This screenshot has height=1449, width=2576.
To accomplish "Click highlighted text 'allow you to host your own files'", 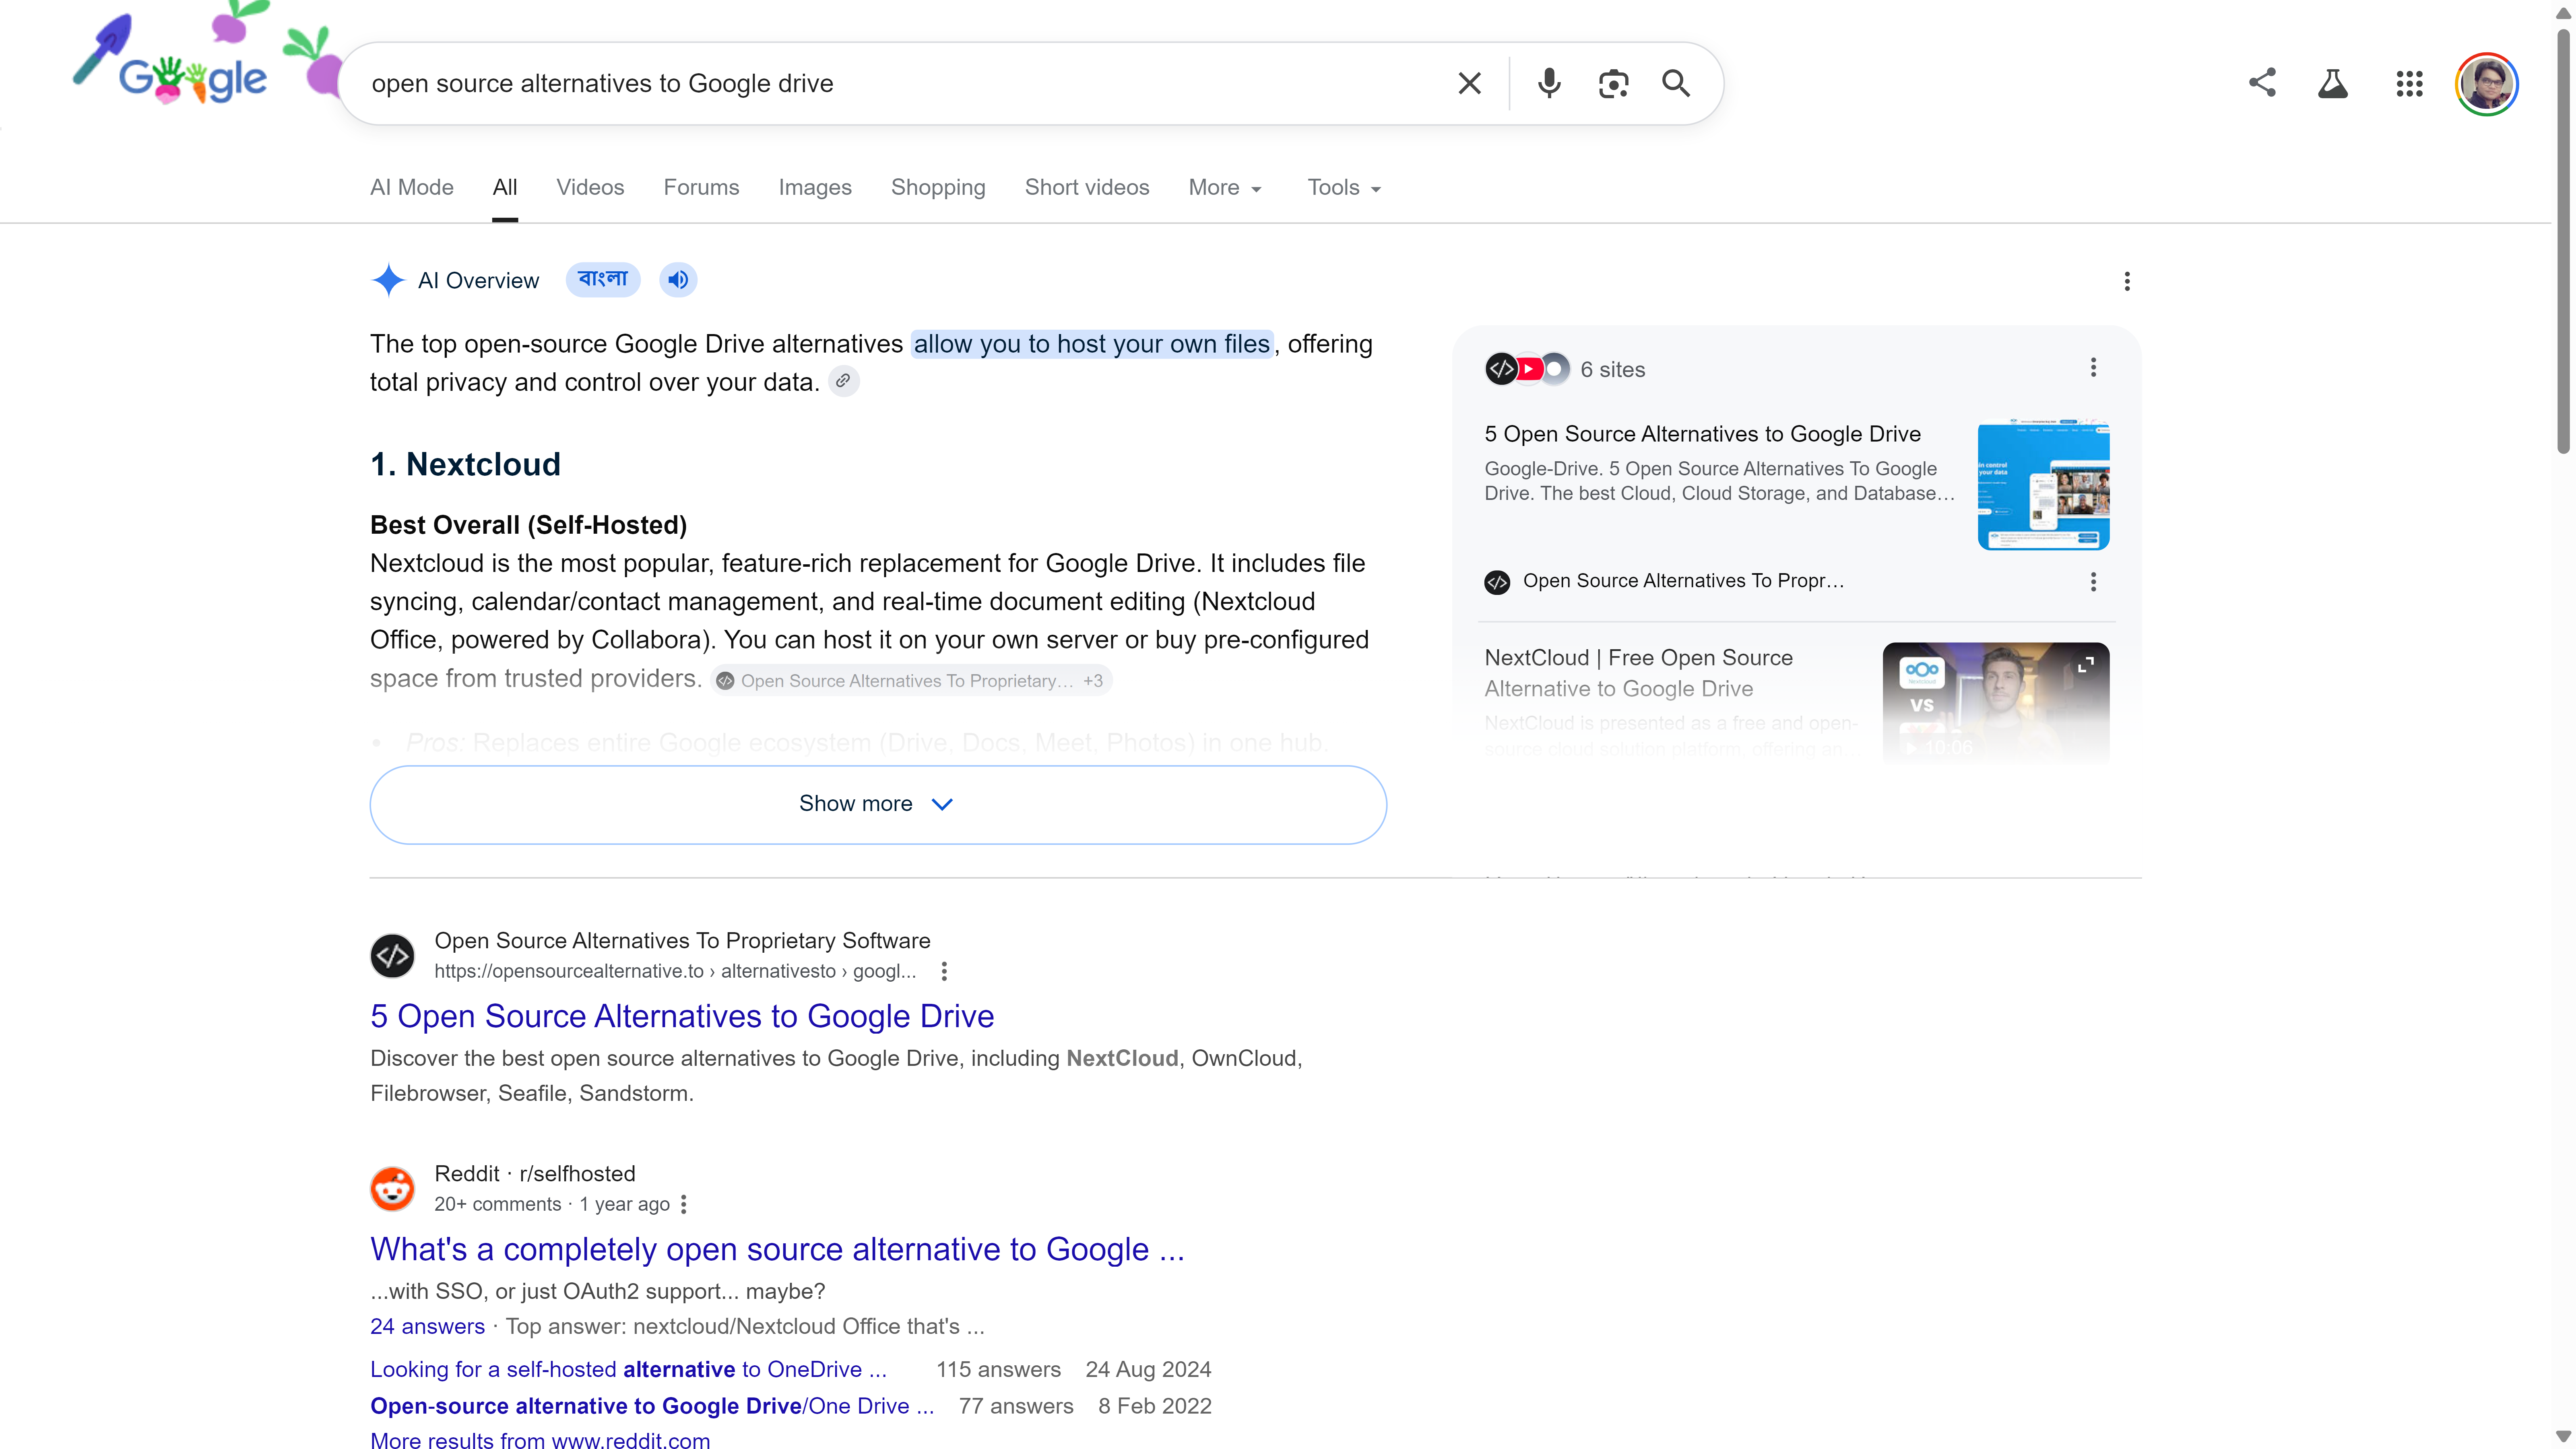I will point(1092,344).
